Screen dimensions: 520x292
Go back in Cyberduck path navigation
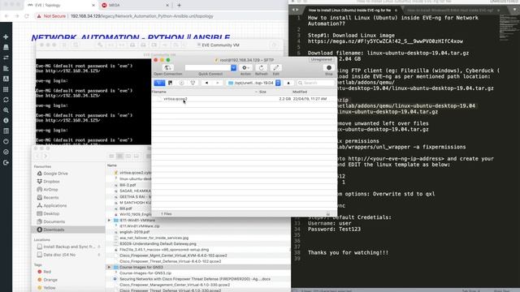206,83
